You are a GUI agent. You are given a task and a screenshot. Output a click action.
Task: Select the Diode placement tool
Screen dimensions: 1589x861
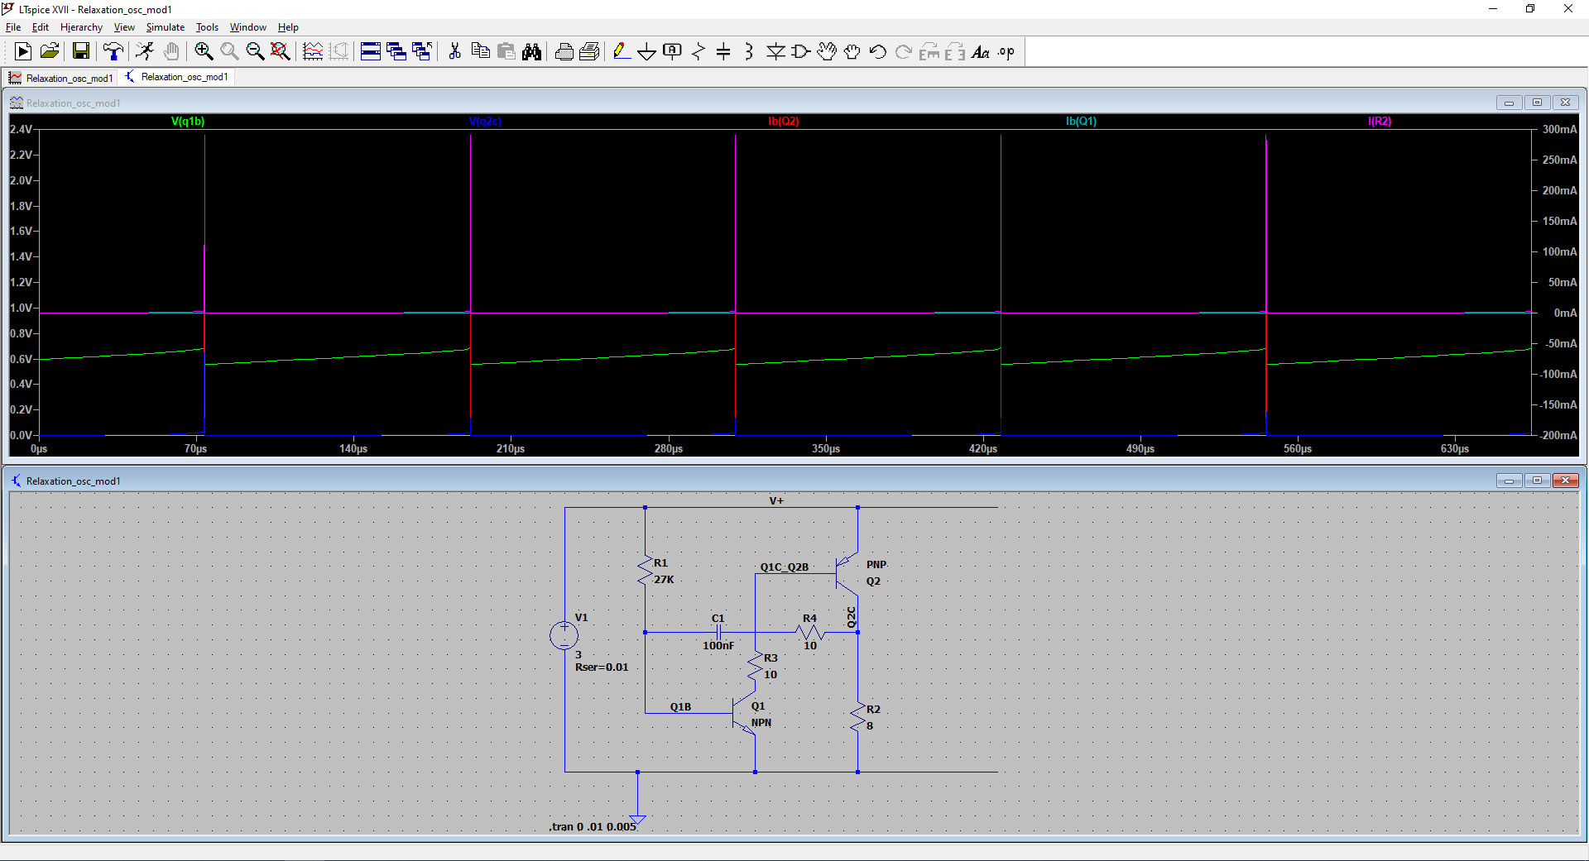tap(775, 51)
